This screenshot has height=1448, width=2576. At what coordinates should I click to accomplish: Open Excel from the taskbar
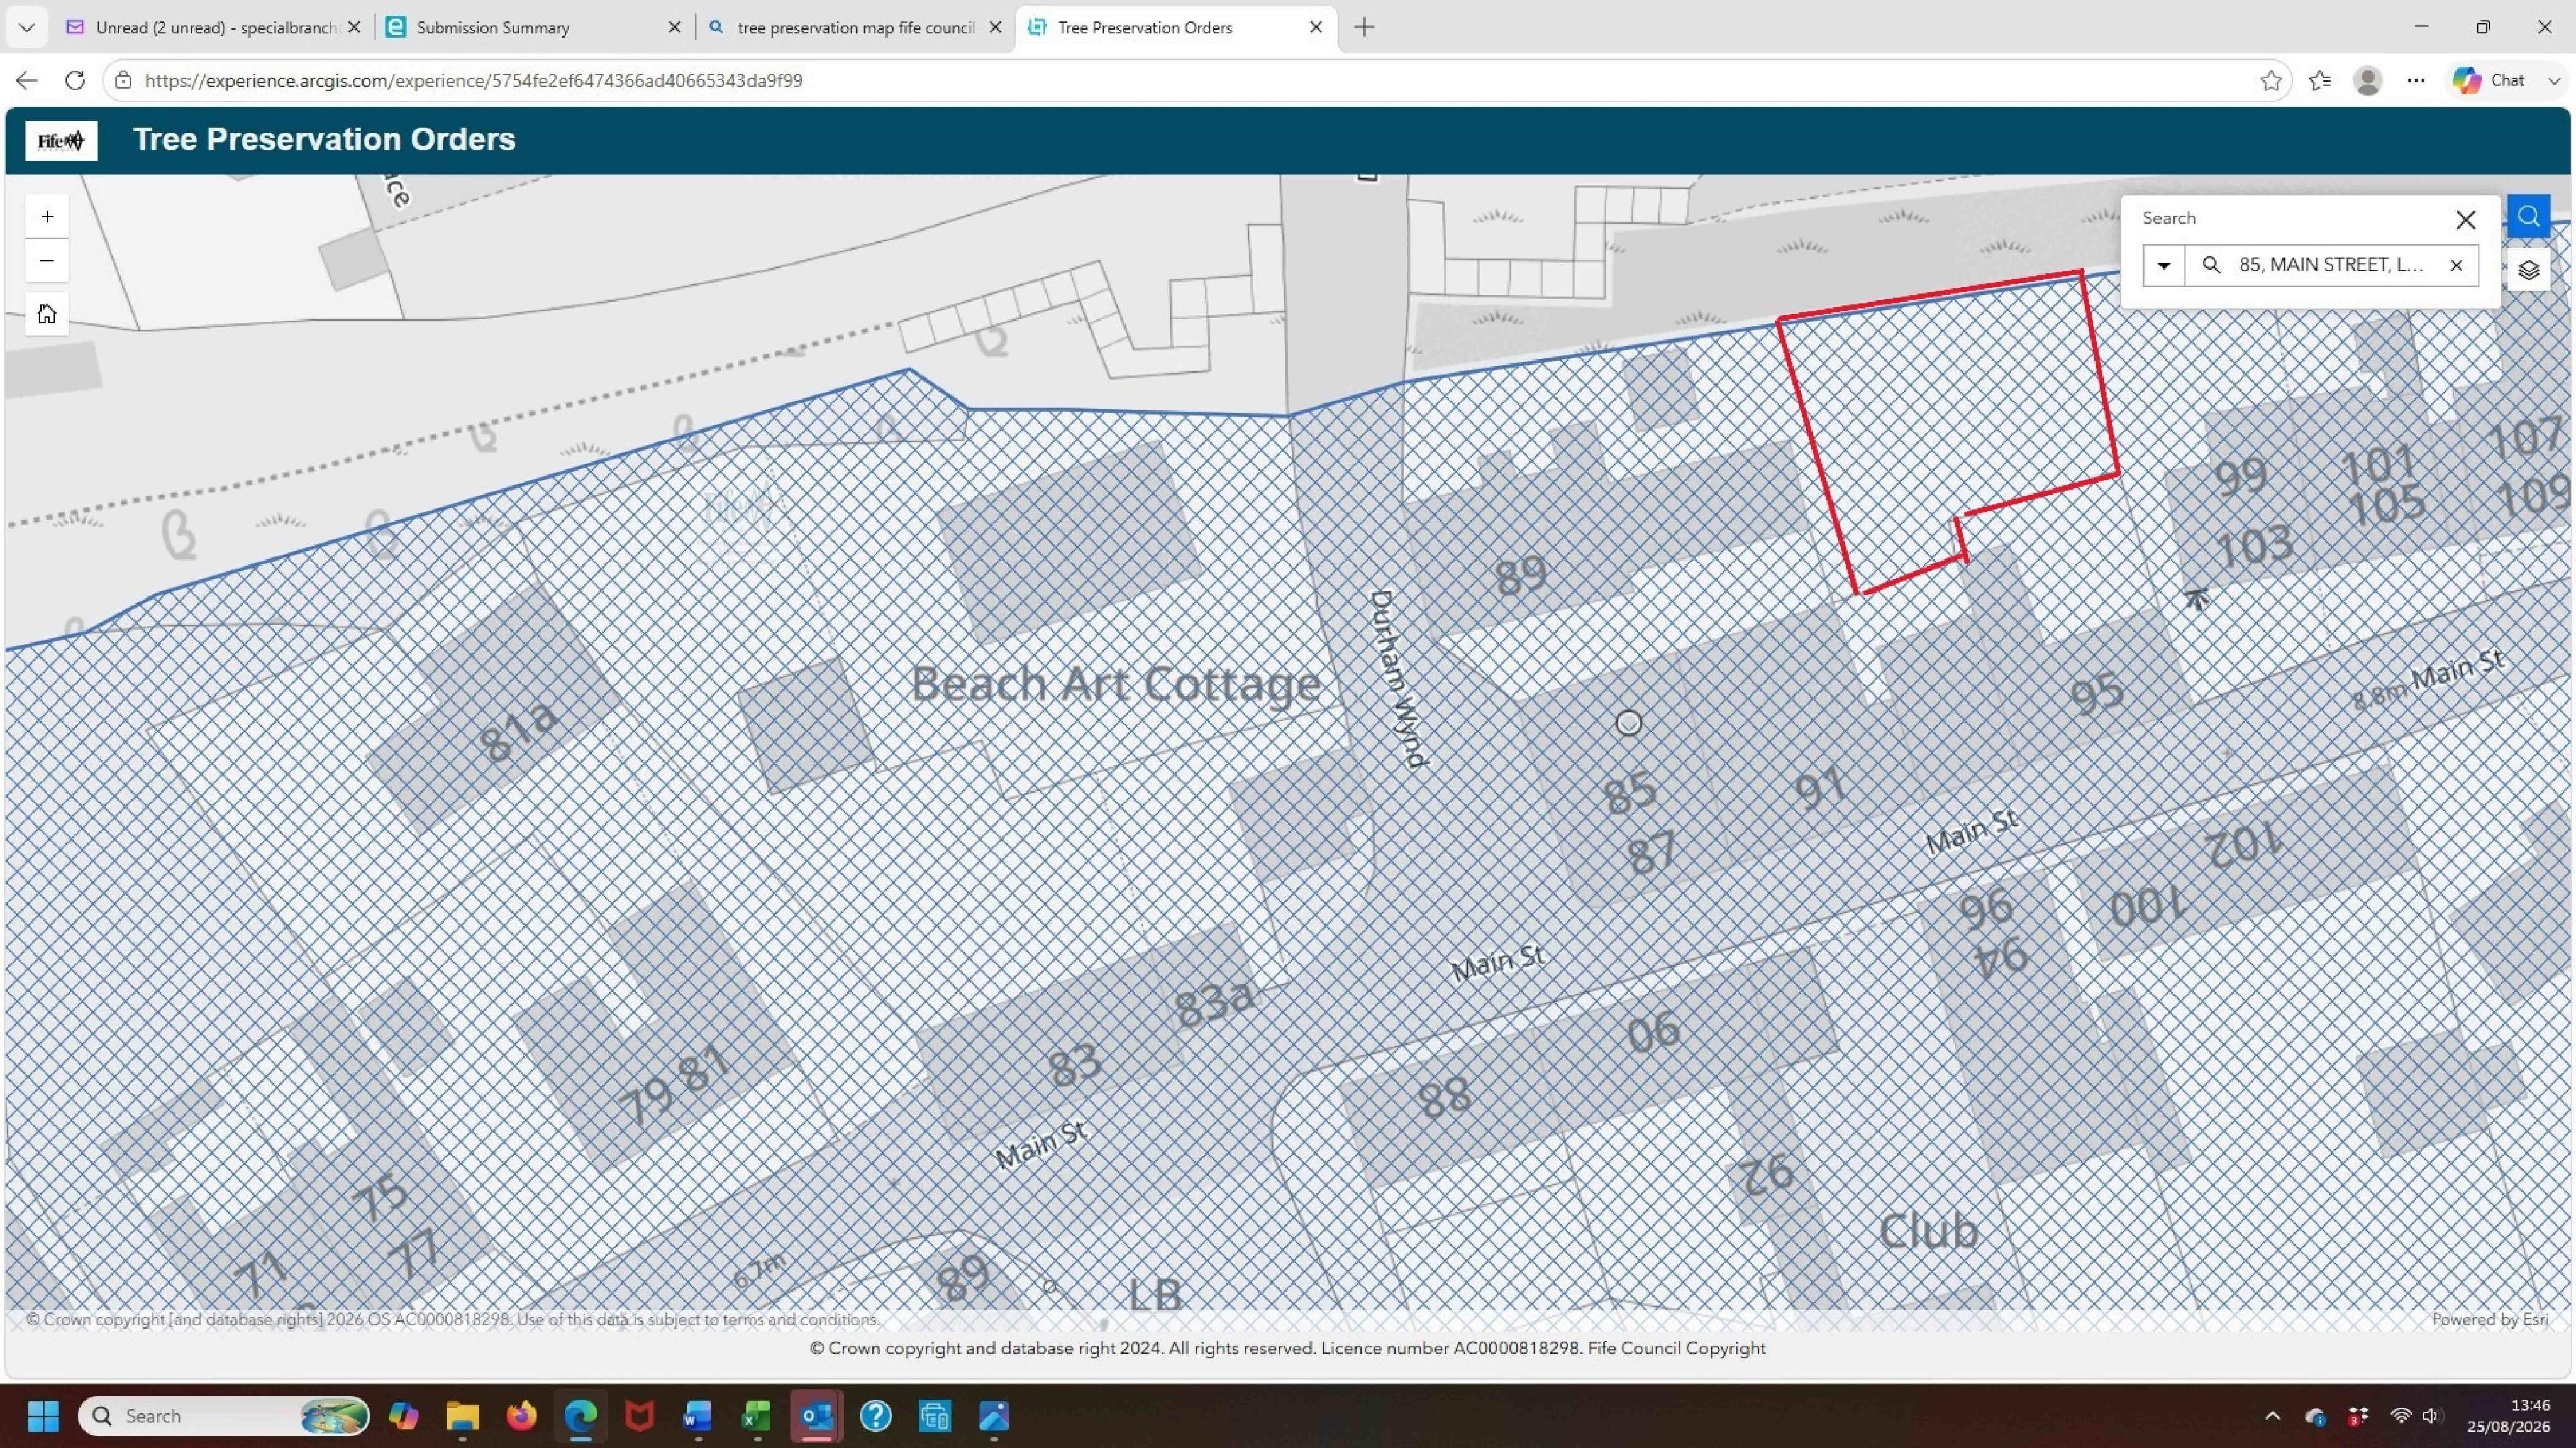tap(757, 1415)
